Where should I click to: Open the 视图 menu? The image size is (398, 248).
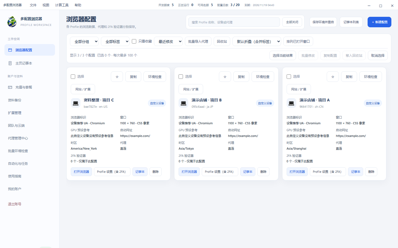(x=46, y=5)
